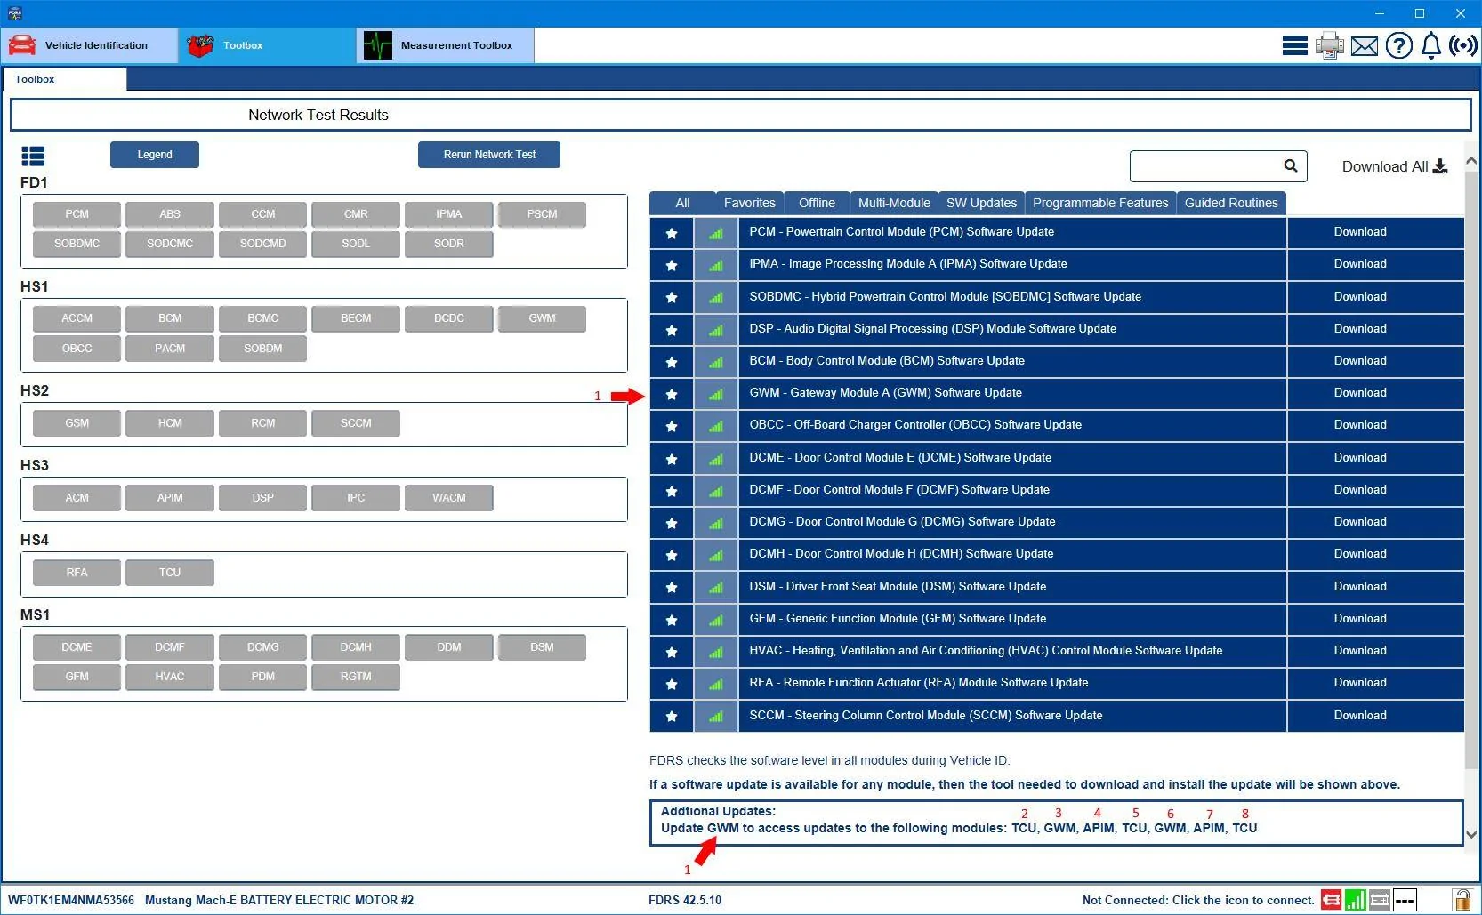The width and height of the screenshot is (1482, 915).
Task: Click the DSP module in HS3
Action: [x=263, y=498]
